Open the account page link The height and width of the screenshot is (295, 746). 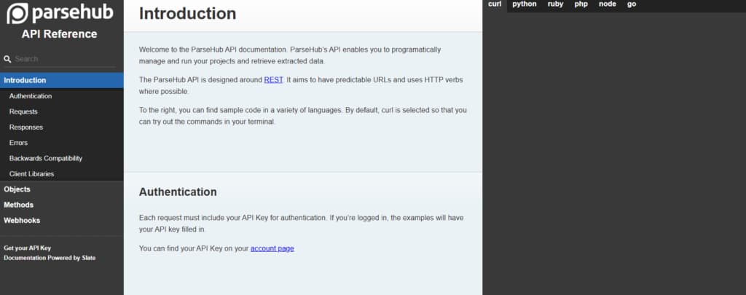(x=272, y=248)
